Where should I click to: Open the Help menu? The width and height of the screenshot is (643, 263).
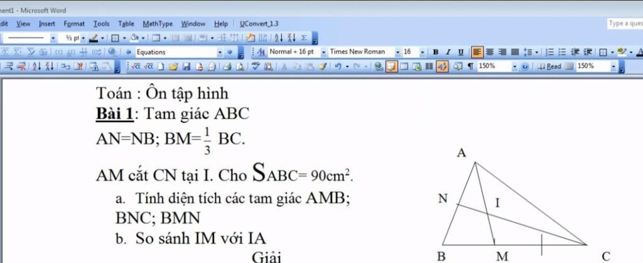click(221, 24)
